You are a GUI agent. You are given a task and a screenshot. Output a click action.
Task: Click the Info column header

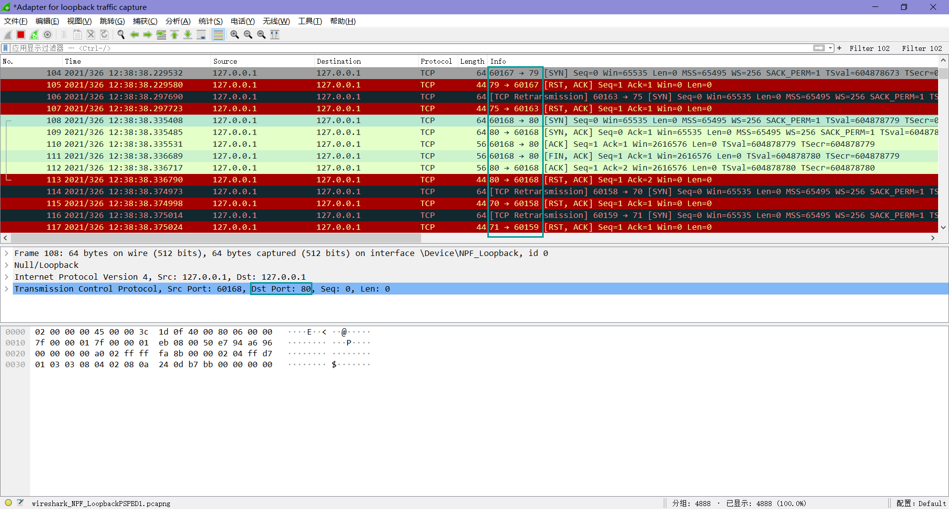(713, 61)
